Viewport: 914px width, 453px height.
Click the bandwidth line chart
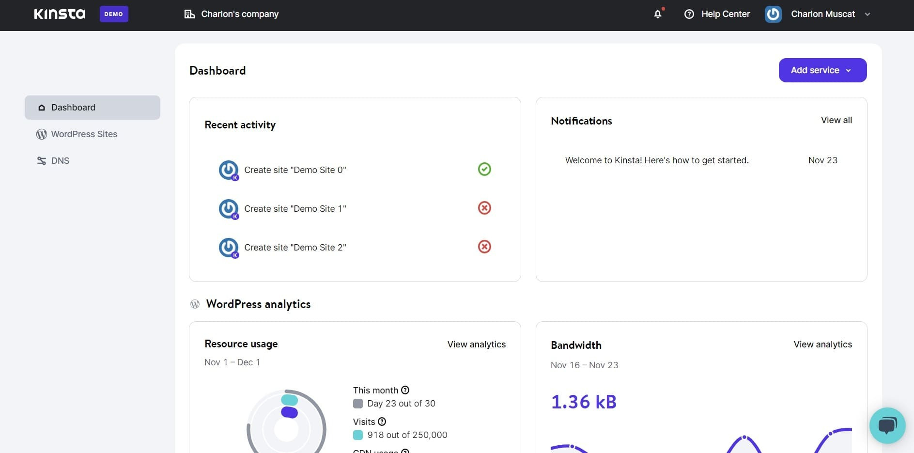coord(701,440)
